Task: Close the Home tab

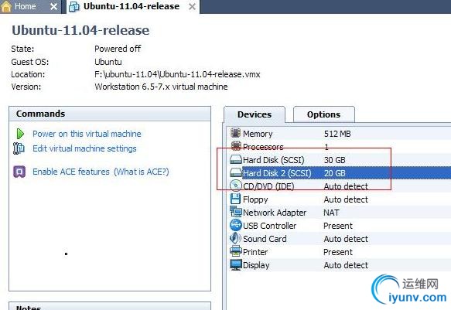Action: (53, 7)
